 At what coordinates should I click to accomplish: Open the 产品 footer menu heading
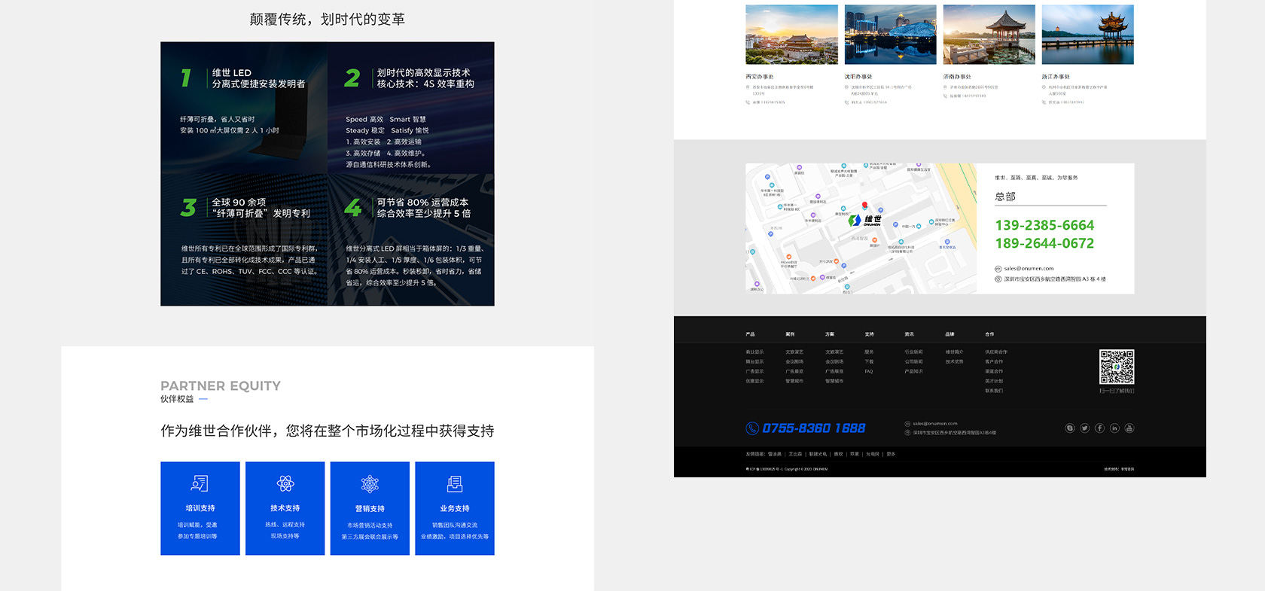click(x=750, y=334)
